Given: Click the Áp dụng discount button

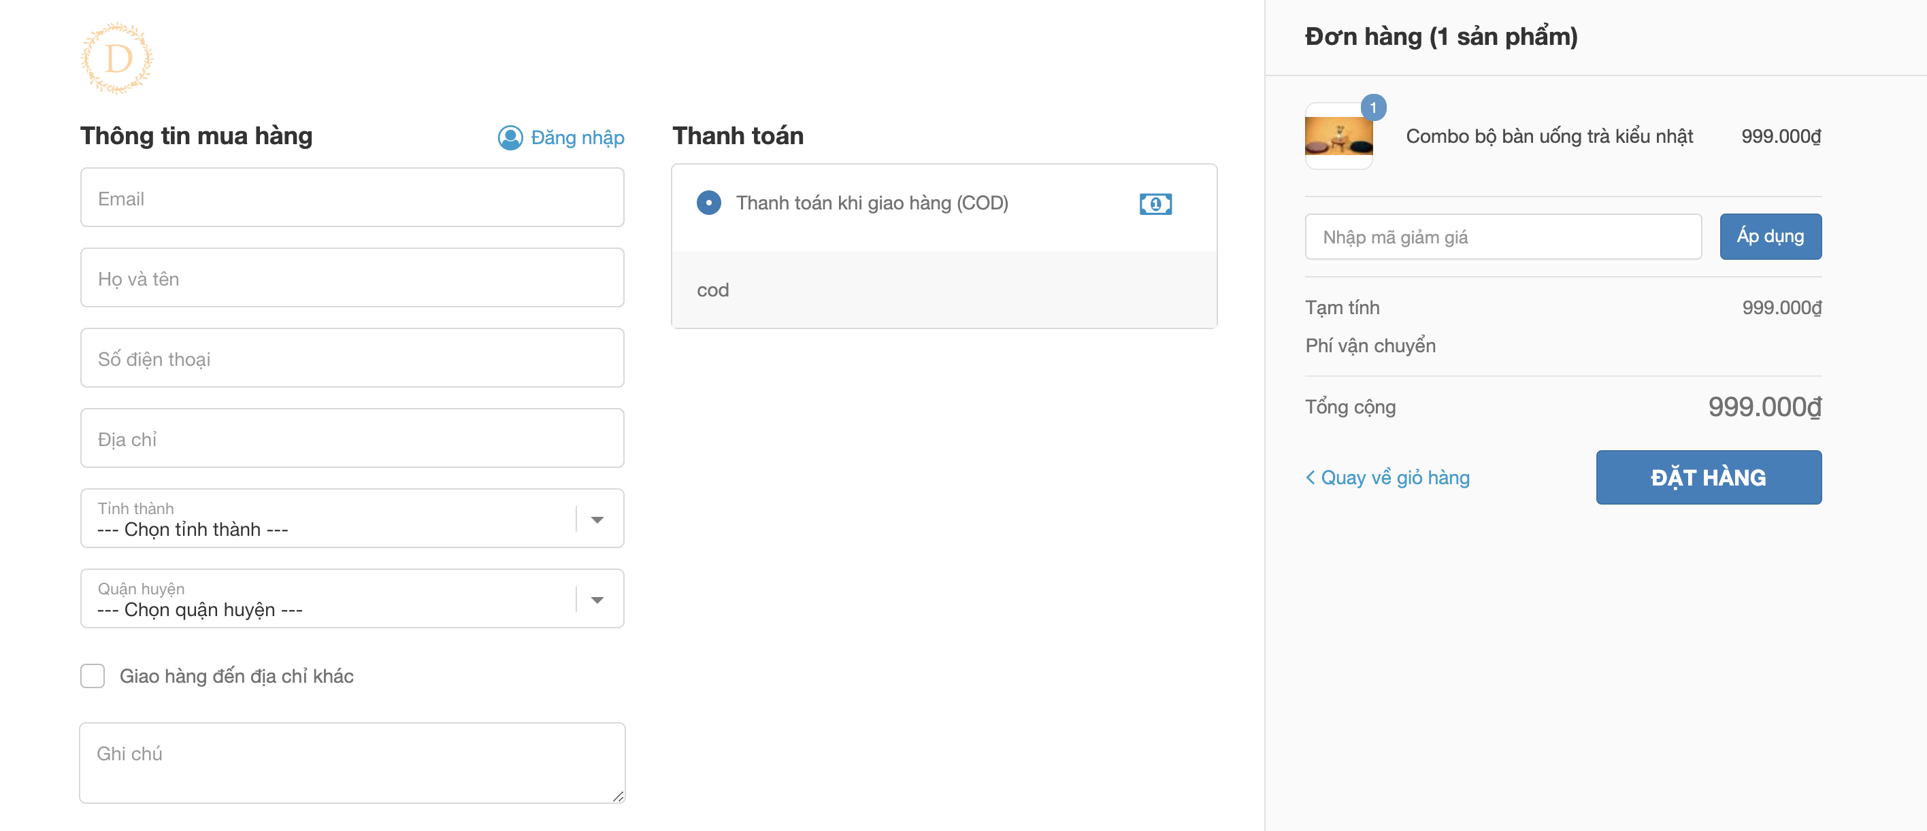Looking at the screenshot, I should (x=1770, y=237).
